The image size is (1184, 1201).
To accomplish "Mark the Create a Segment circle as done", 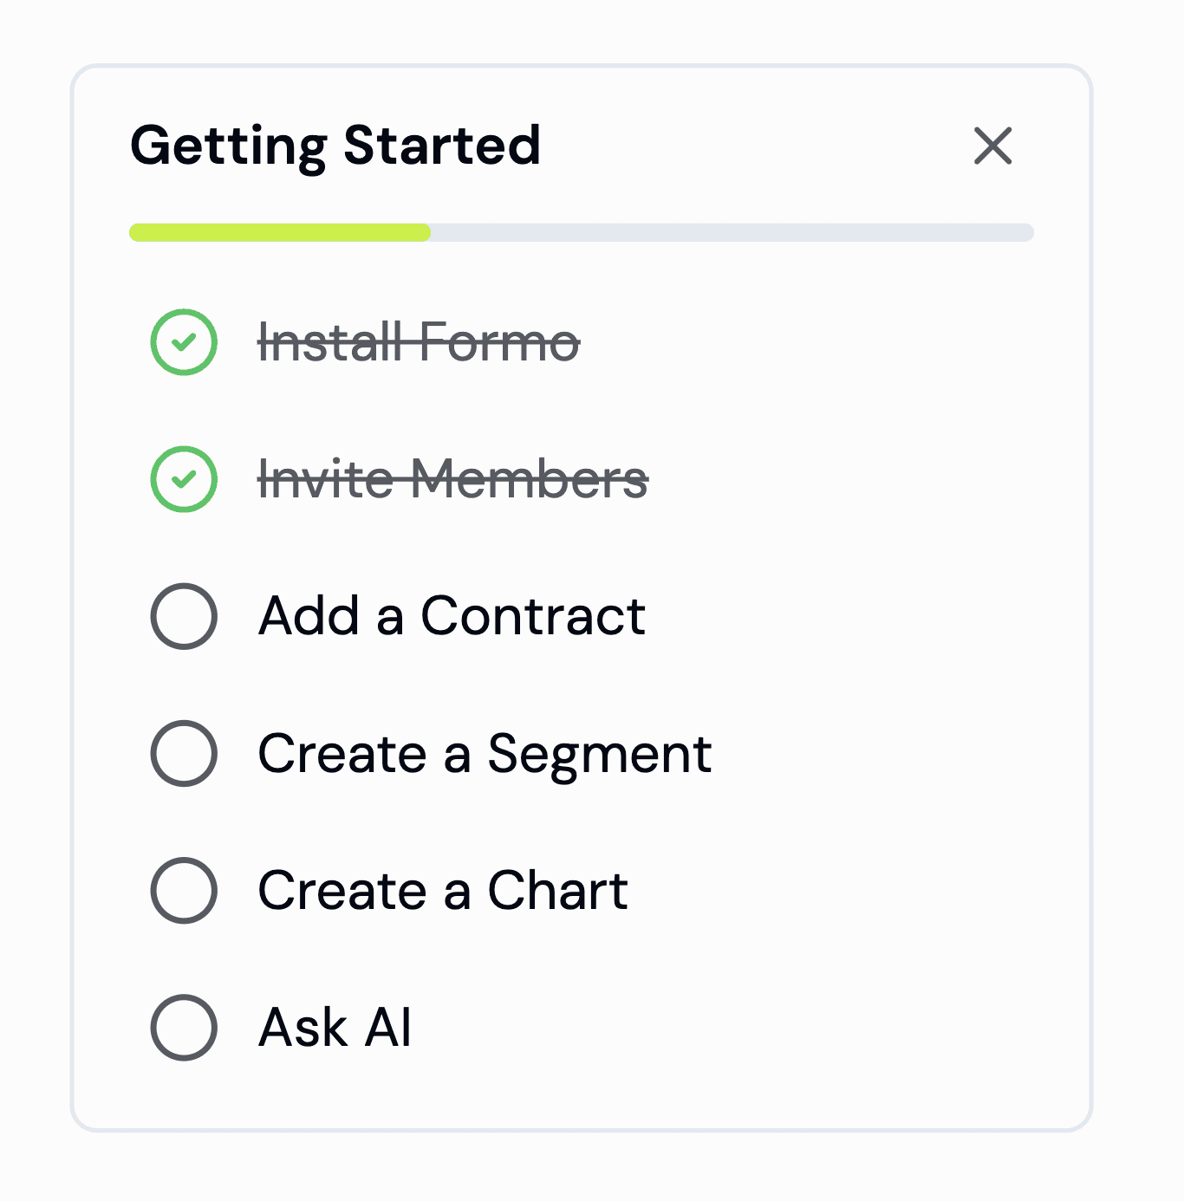I will pyautogui.click(x=184, y=753).
